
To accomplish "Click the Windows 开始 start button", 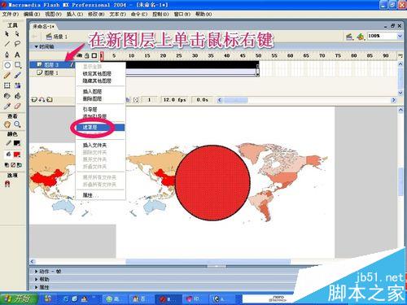I will [19, 298].
